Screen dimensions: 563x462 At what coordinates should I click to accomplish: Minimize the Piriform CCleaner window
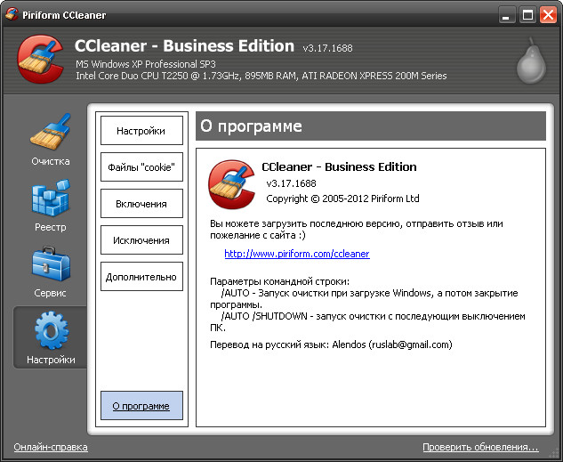pyautogui.click(x=508, y=14)
